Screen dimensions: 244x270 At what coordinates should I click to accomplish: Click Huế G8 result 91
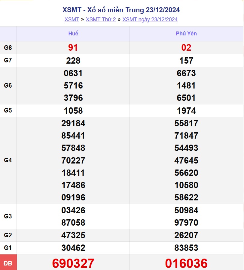pos(73,48)
